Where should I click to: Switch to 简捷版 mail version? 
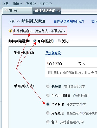point(31,4)
